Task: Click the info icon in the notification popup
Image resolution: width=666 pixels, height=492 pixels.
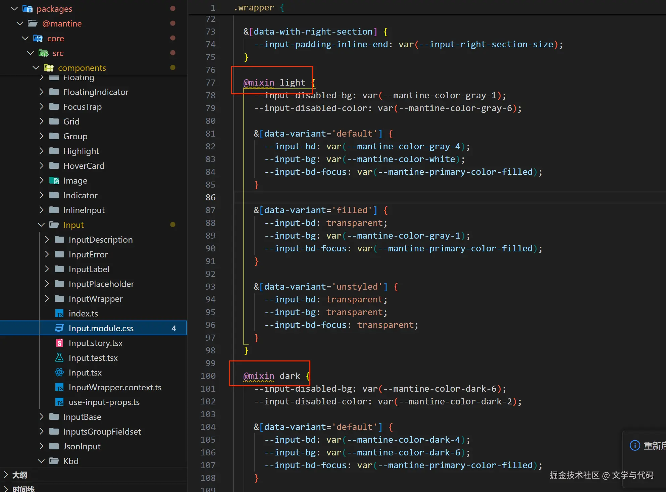Action: pos(635,445)
